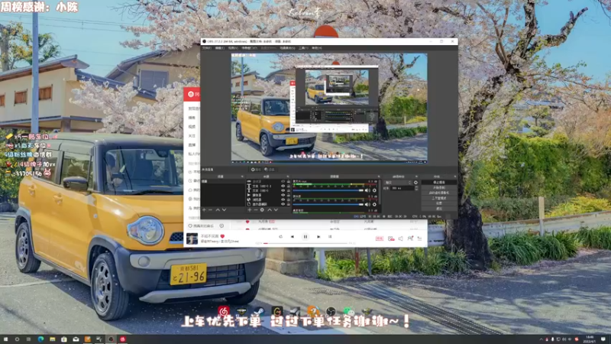Move scene down in OBS scenes list
Screen dimensions: 611x344
[x=224, y=209]
